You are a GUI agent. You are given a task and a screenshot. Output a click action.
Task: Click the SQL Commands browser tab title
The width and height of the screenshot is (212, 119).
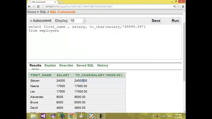[x=39, y=2]
